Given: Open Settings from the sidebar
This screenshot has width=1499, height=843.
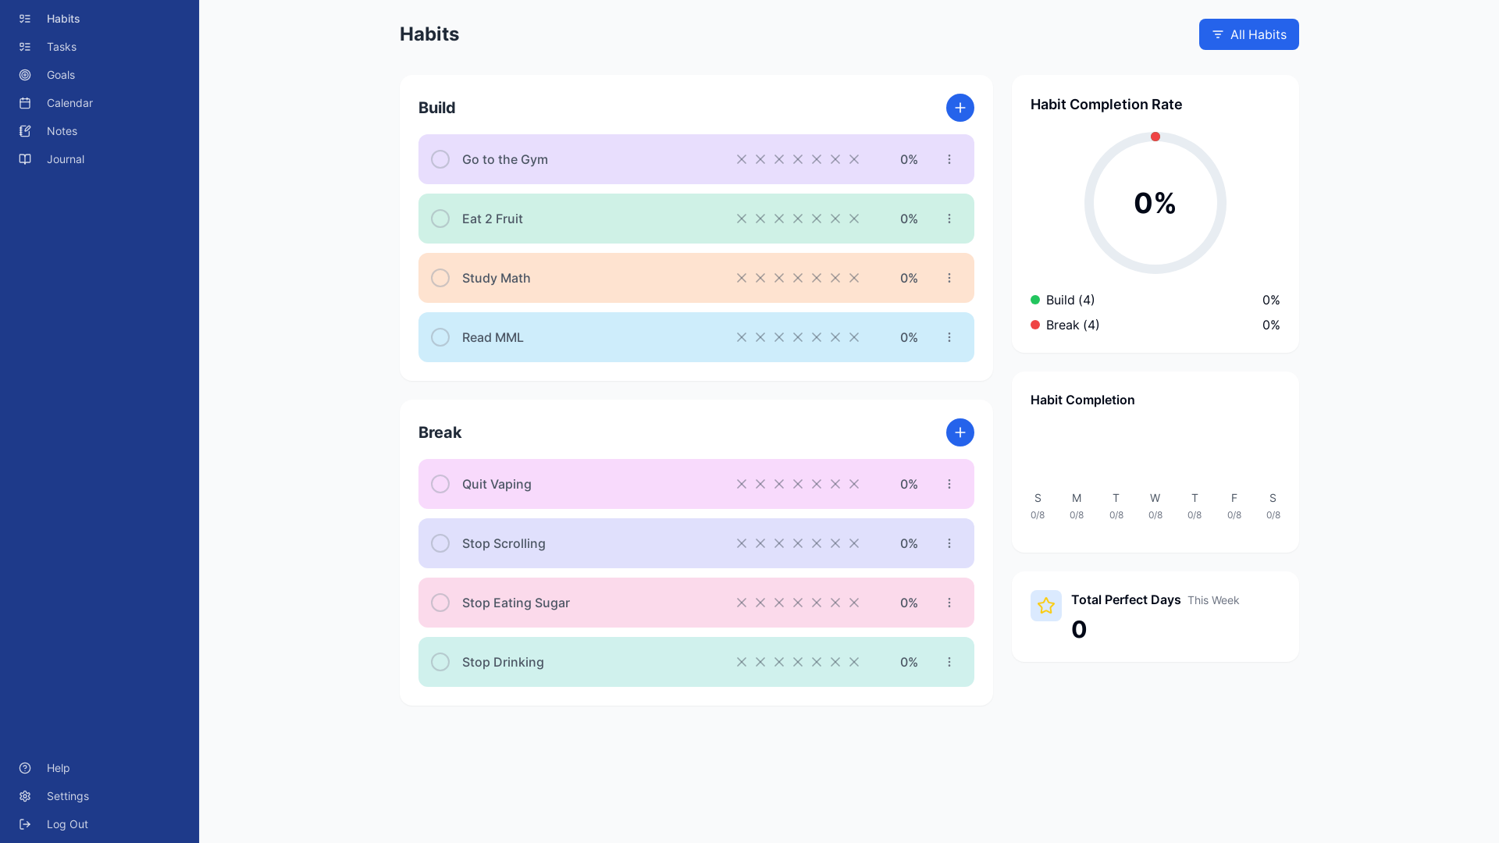Looking at the screenshot, I should click(68, 796).
